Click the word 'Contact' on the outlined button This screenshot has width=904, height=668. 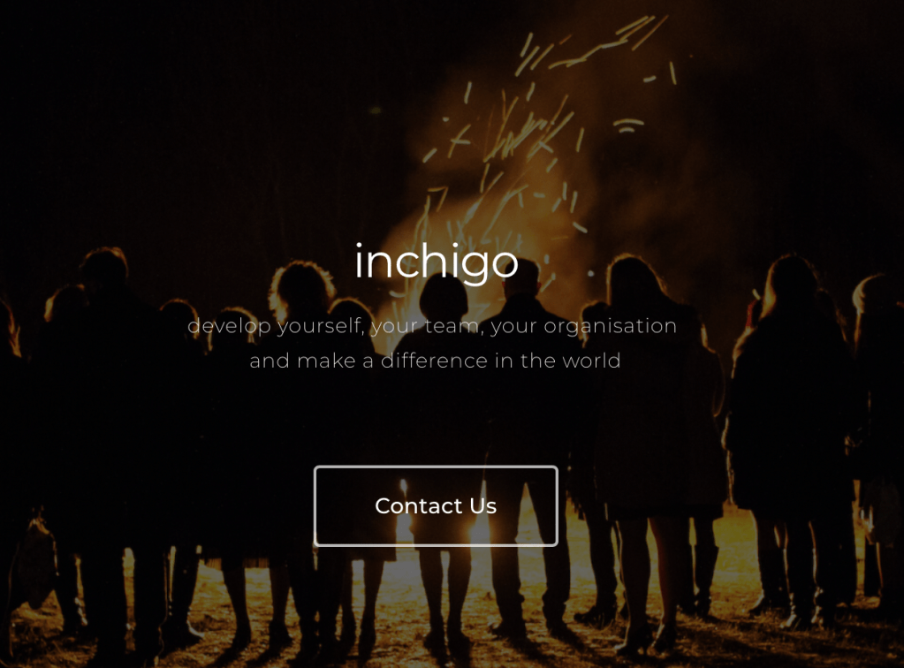point(419,506)
